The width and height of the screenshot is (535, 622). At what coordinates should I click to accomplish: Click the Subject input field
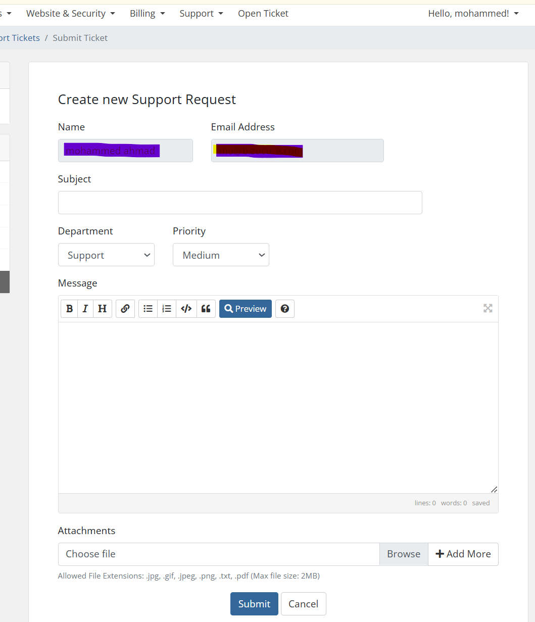pos(240,203)
